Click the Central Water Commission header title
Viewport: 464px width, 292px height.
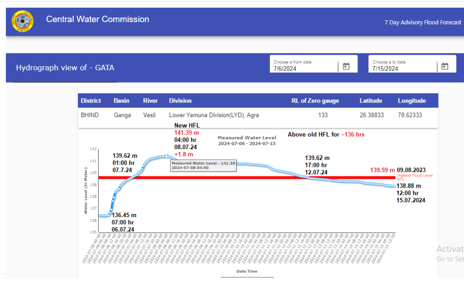point(97,19)
